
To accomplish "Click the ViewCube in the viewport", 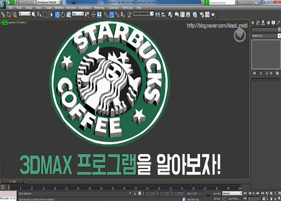I will tap(240, 35).
